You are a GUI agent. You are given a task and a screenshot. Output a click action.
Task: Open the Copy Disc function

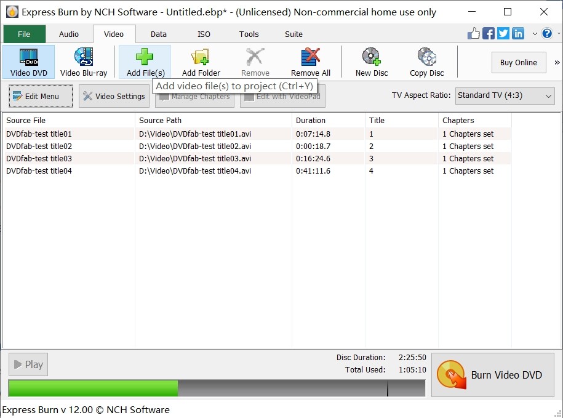[x=427, y=61]
